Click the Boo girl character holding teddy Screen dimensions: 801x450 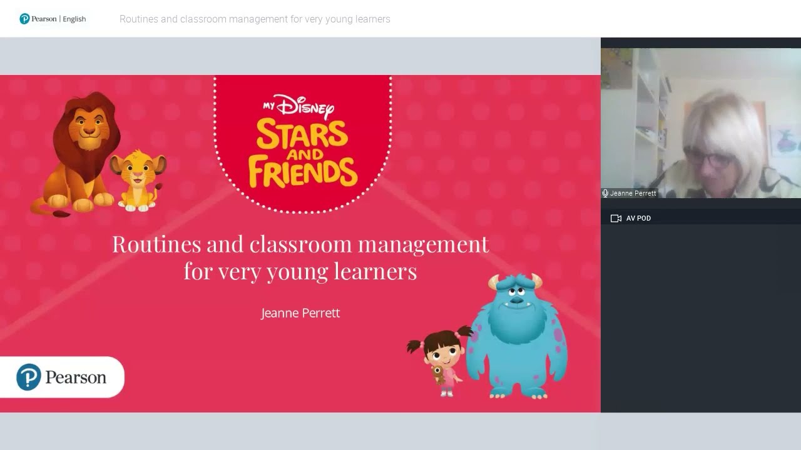(441, 361)
